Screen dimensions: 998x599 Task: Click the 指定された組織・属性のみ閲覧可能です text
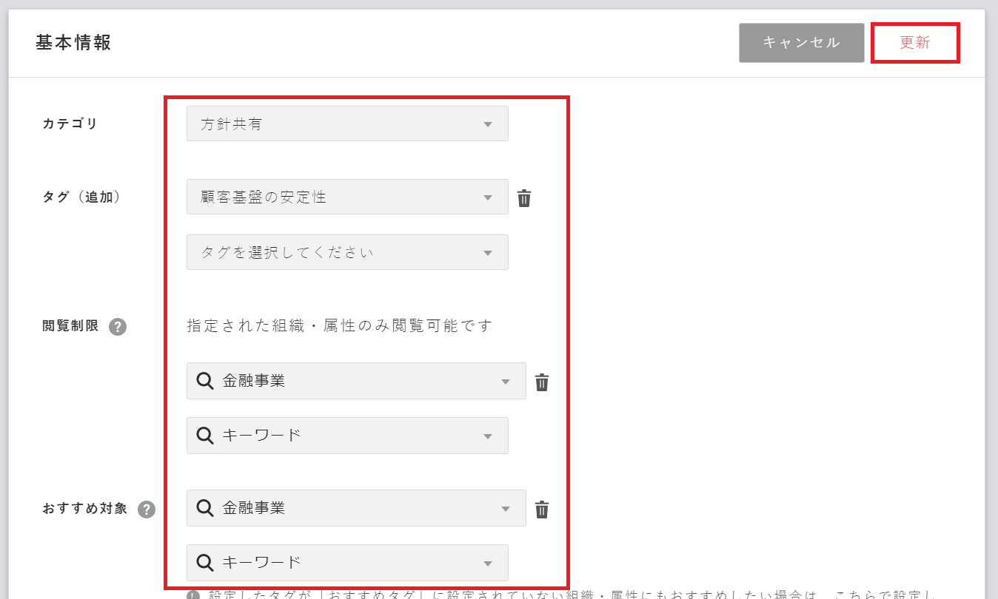coord(340,326)
